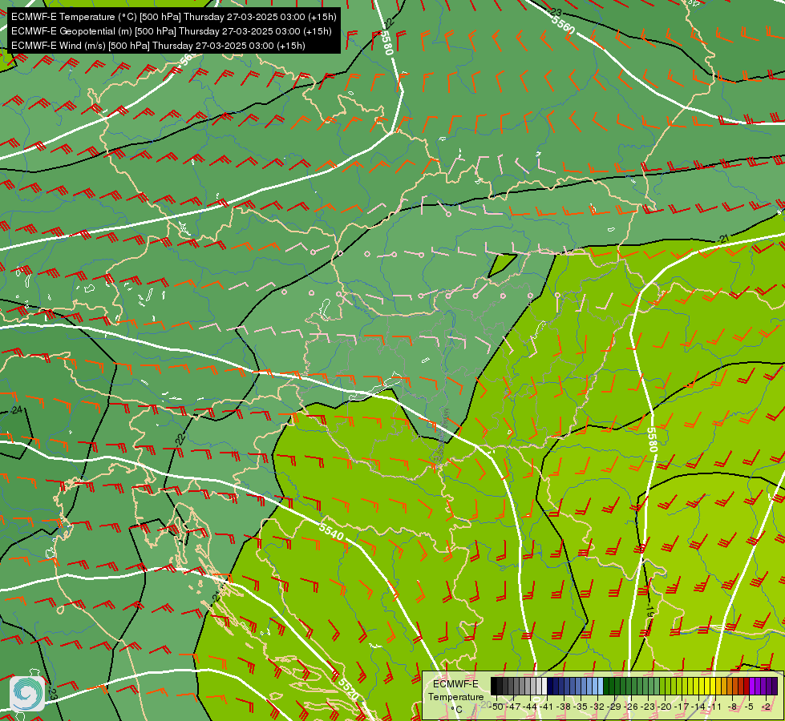Click the -24 isotherm label
Image resolution: width=785 pixels, height=721 pixels.
click(17, 410)
